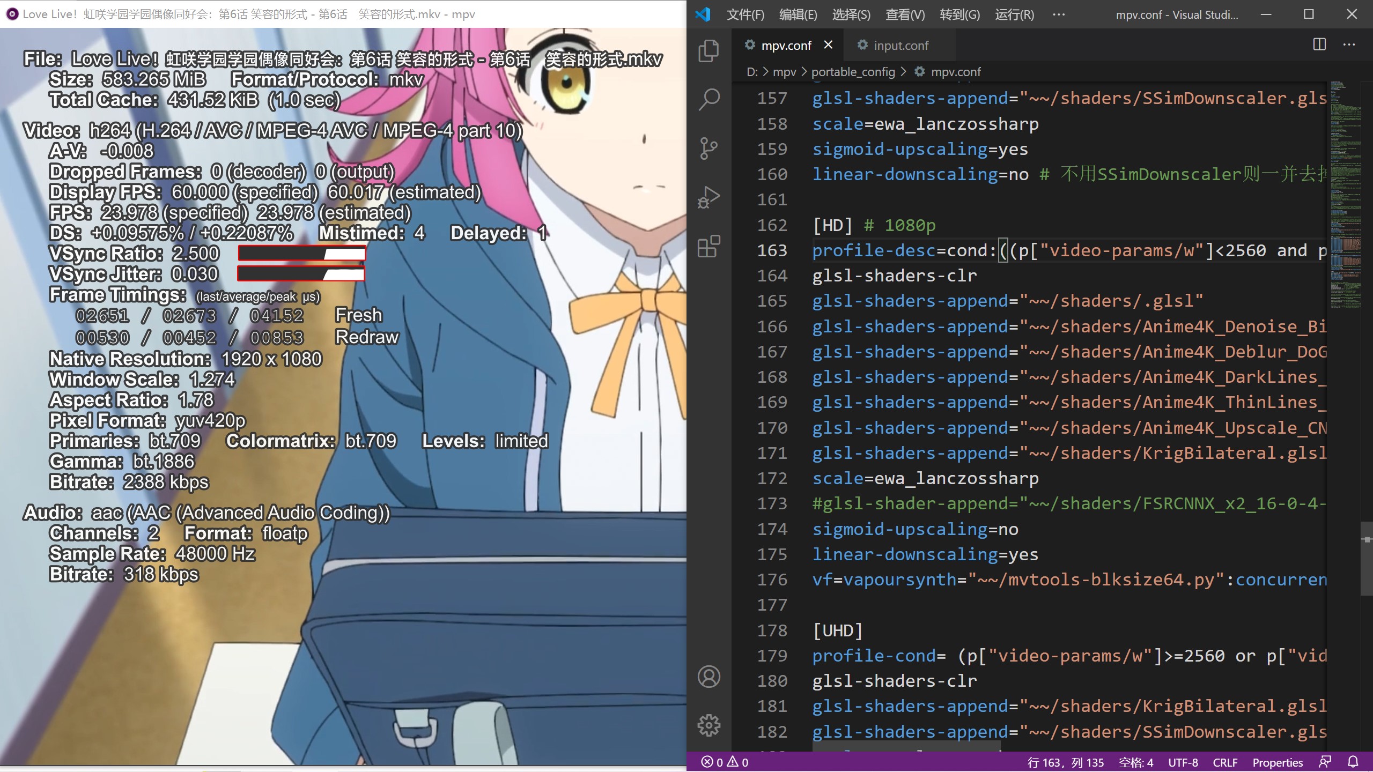Open the Run and Debug view

708,197
